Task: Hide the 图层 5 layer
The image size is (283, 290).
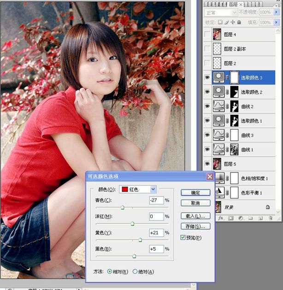Action: tap(207, 164)
